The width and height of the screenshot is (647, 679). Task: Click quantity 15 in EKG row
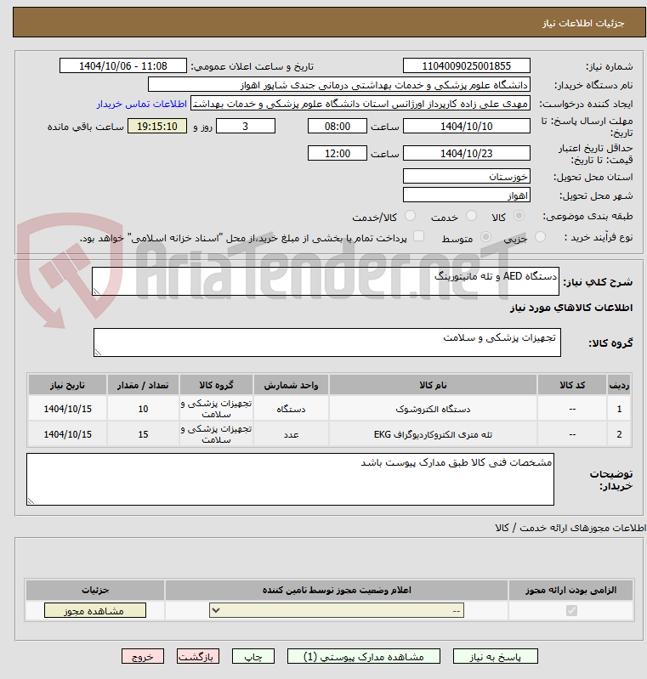tap(143, 434)
